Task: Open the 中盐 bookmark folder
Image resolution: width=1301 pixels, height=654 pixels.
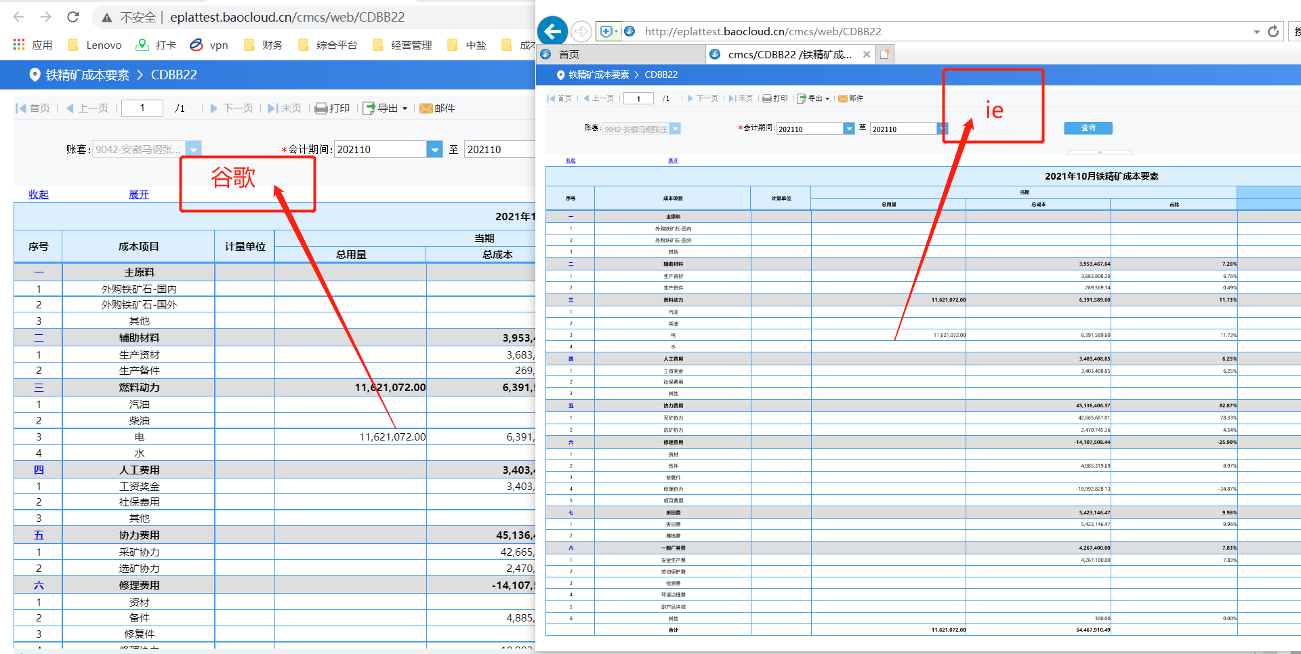Action: [467, 45]
